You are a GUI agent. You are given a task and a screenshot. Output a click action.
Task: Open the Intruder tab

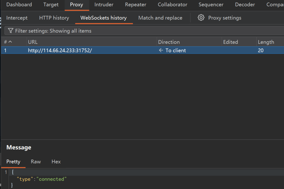(104, 5)
